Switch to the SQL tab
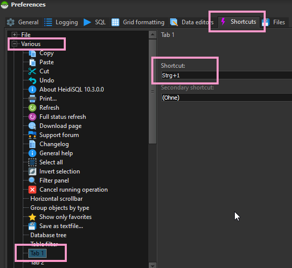Screen dimensions: 292x268 (x=95, y=22)
